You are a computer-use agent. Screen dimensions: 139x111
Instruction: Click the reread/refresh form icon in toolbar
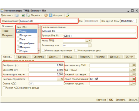(23, 15)
